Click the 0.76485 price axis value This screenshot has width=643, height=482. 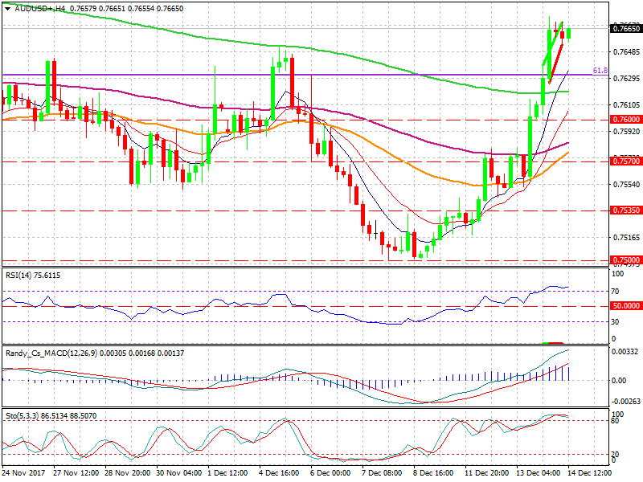coord(627,52)
